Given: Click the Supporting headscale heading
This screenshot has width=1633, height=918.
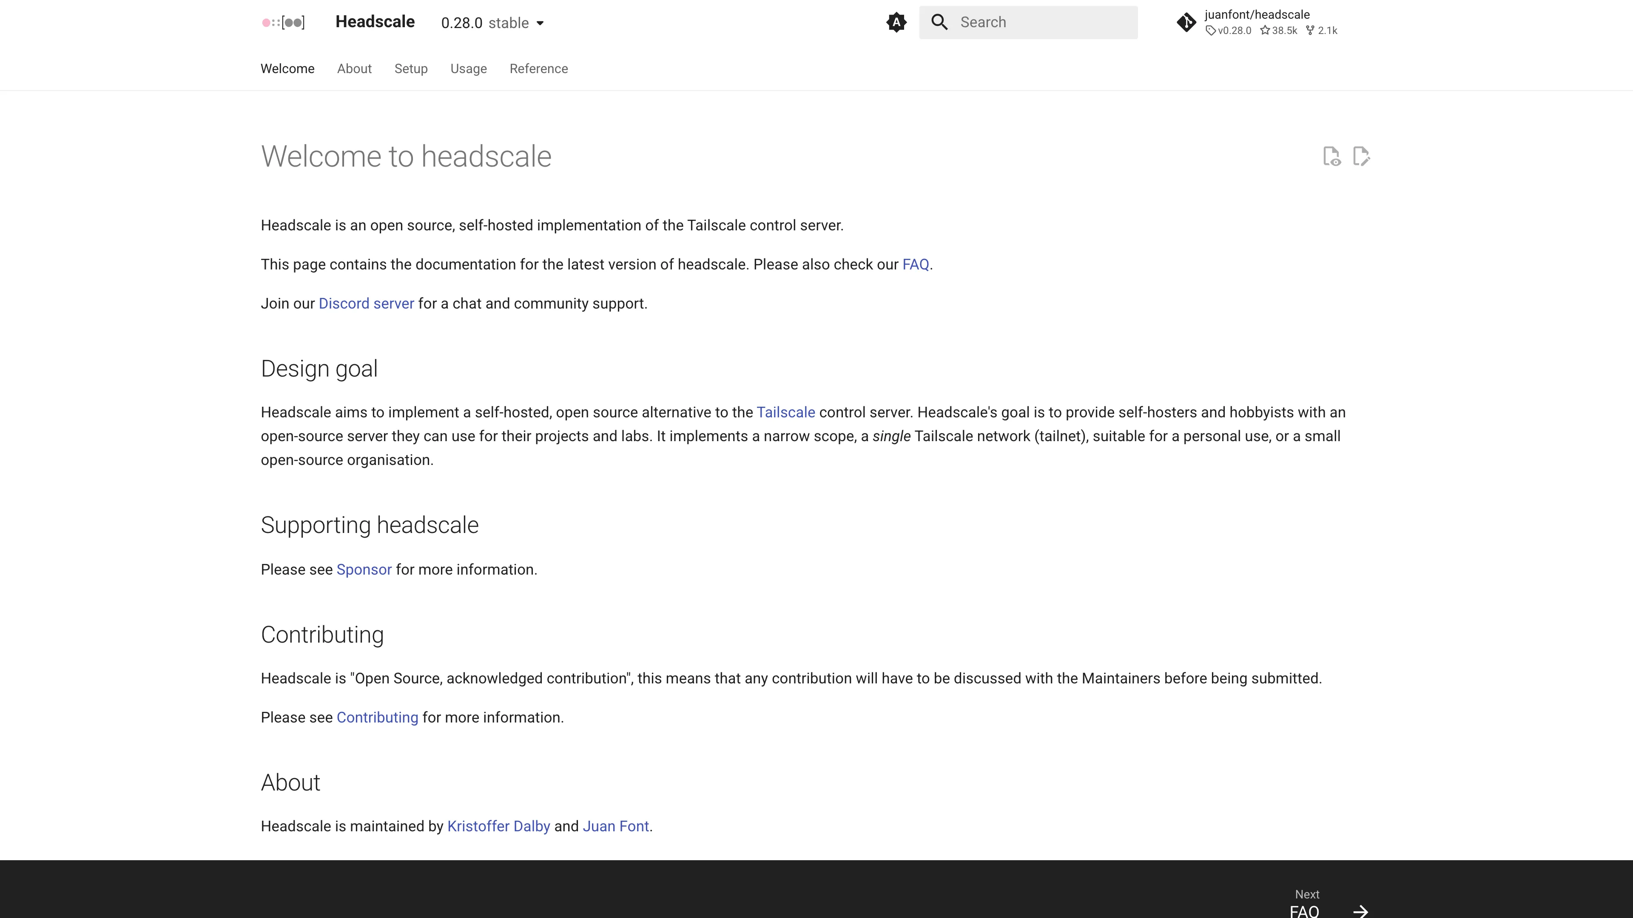Looking at the screenshot, I should (370, 525).
